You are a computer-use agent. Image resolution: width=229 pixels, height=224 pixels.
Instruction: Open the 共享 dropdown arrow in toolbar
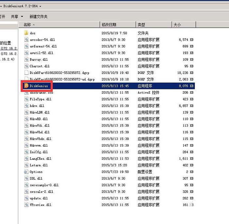coord(22,16)
